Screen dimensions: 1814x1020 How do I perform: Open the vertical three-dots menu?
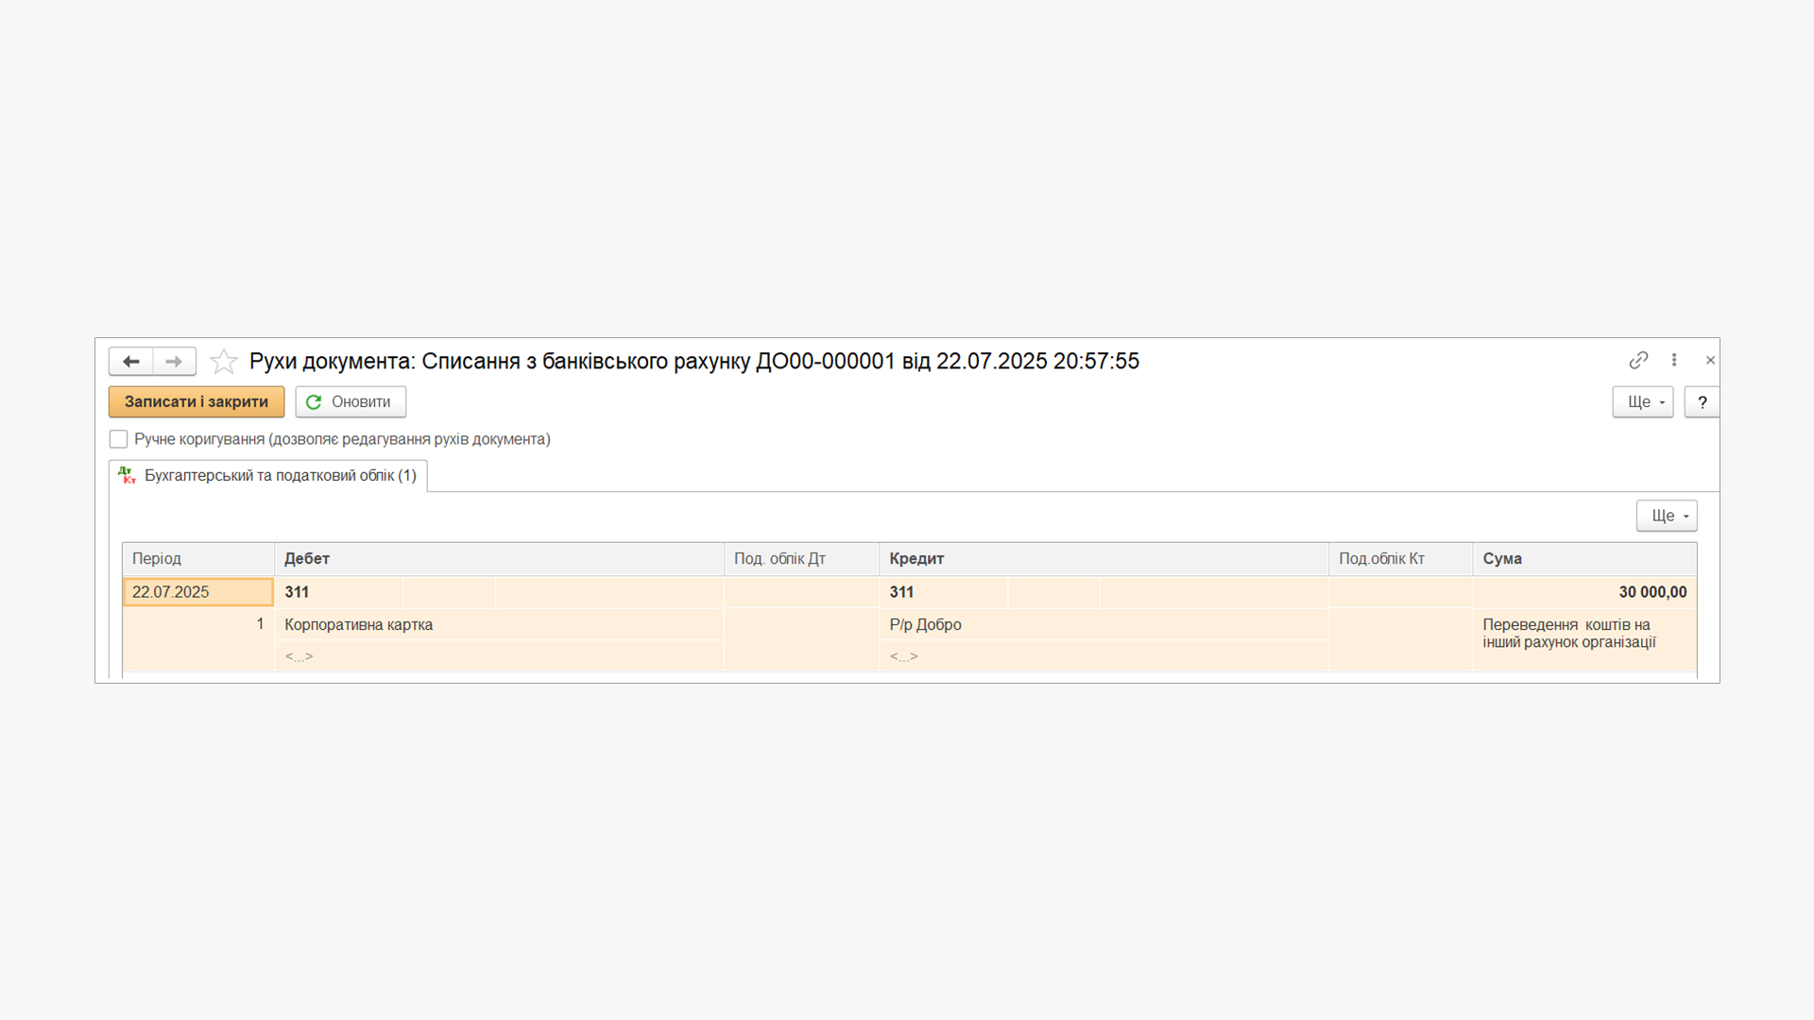pyautogui.click(x=1674, y=360)
